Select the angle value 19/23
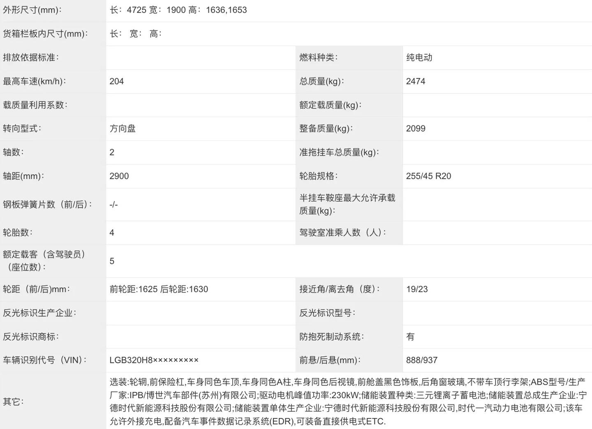 pyautogui.click(x=417, y=289)
